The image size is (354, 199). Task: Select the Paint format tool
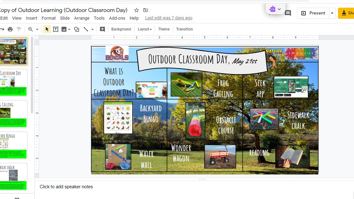point(19,29)
